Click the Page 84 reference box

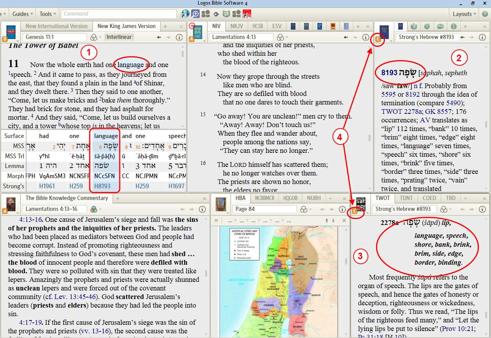tap(264, 209)
